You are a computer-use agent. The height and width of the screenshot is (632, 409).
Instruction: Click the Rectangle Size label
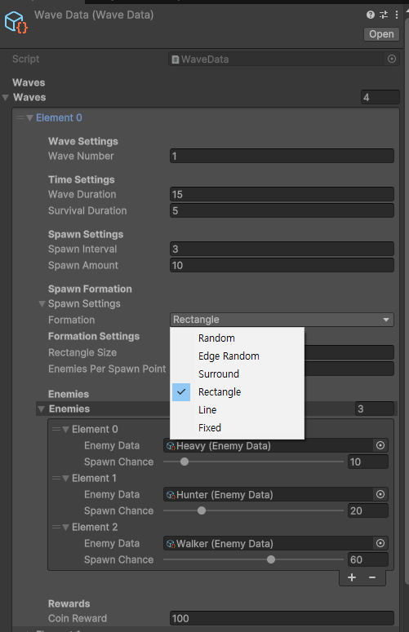coord(82,352)
